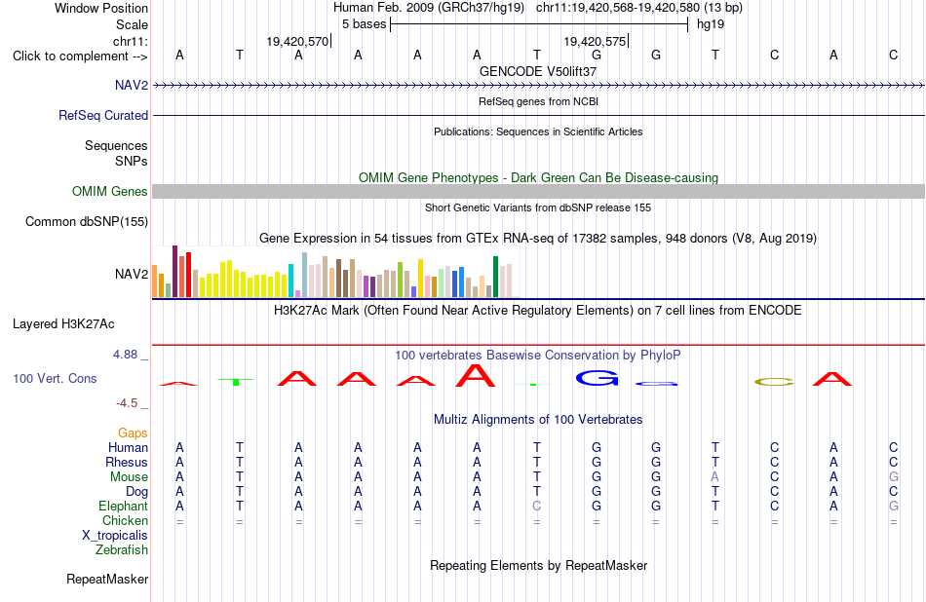Screen dimensions: 926x602
Task: Click the 19,420,570 position marker
Action: point(297,41)
